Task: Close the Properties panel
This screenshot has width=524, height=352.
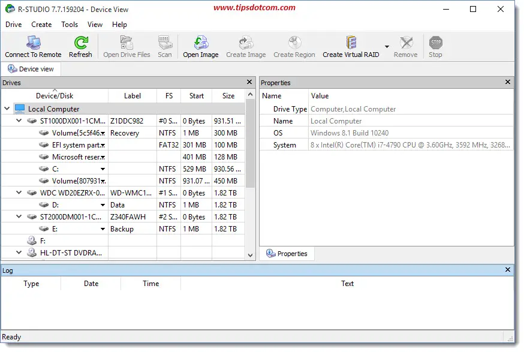Action: point(508,82)
